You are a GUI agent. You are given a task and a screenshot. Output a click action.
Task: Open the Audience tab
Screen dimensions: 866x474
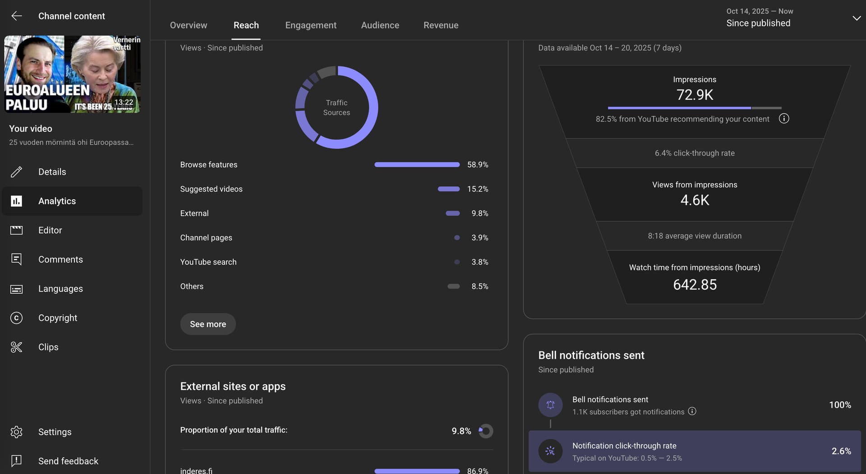[380, 25]
